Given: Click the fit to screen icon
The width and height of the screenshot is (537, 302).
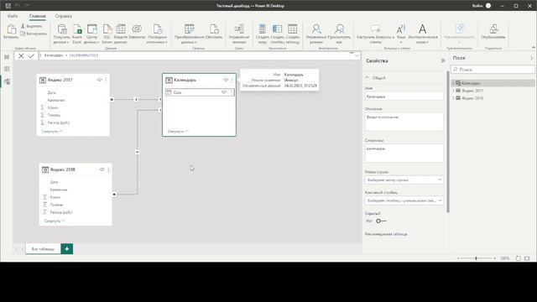Looking at the screenshot, I should (x=527, y=258).
